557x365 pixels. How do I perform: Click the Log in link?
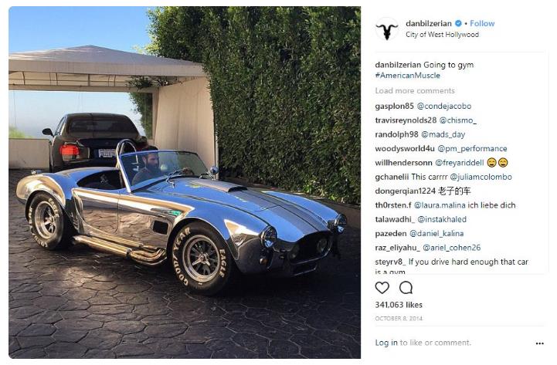pyautogui.click(x=386, y=343)
